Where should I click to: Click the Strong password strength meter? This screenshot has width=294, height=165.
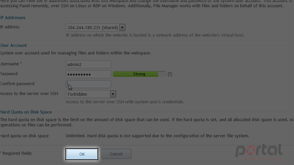tap(139, 74)
